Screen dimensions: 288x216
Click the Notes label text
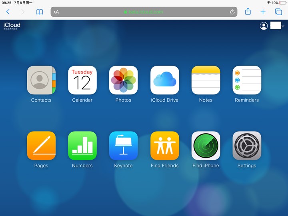click(206, 100)
